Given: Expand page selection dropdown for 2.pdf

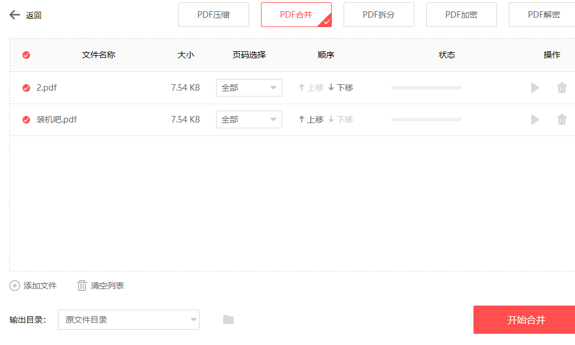Looking at the screenshot, I should (x=249, y=88).
